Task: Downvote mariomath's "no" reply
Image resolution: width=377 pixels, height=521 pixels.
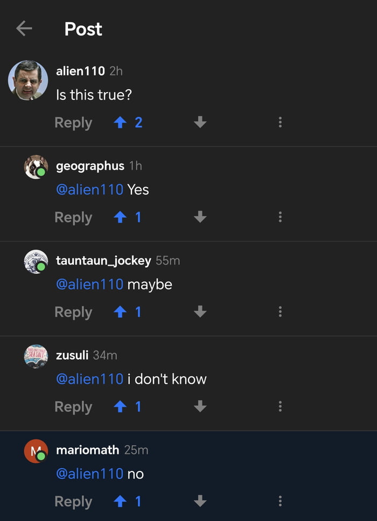Action: pyautogui.click(x=200, y=501)
